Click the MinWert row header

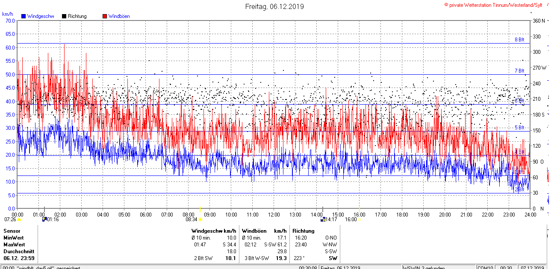pos(14,238)
